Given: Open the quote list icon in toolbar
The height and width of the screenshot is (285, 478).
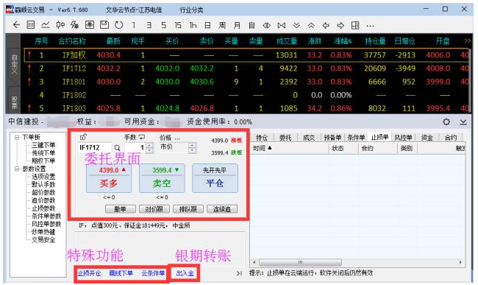Looking at the screenshot, I should coord(30,25).
